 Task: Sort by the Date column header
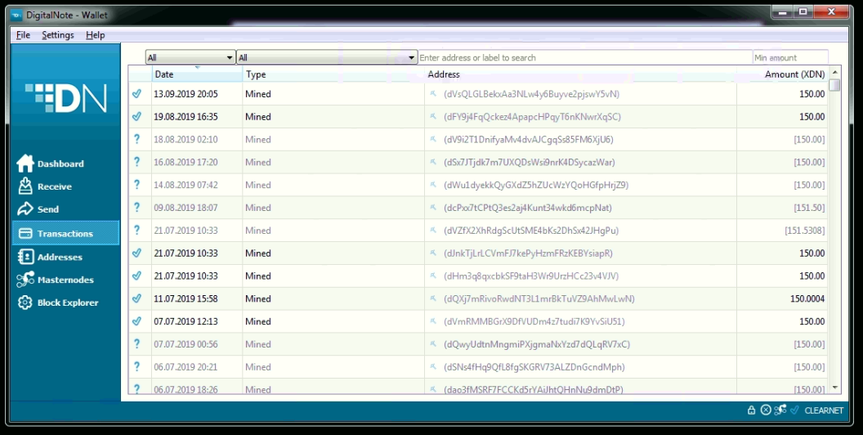(x=197, y=74)
